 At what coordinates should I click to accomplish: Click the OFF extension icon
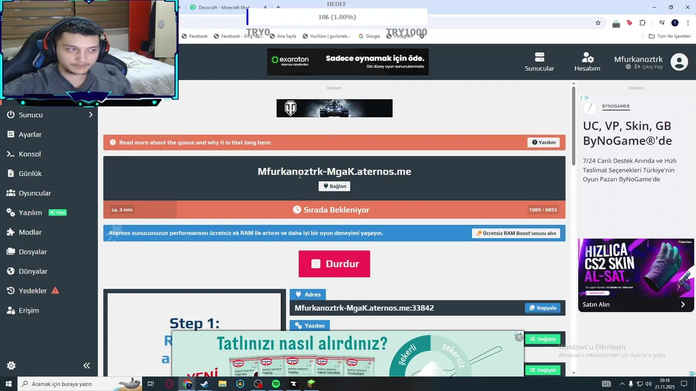coord(616,23)
